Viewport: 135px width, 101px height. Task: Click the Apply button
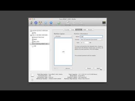[x=98, y=68]
